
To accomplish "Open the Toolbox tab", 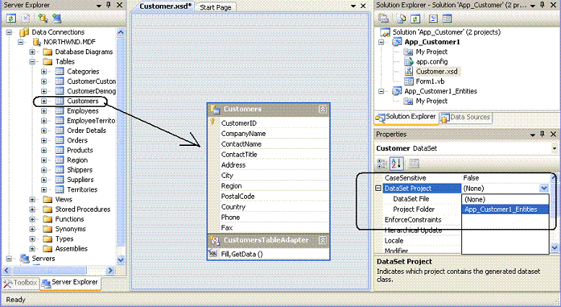I will (20, 283).
